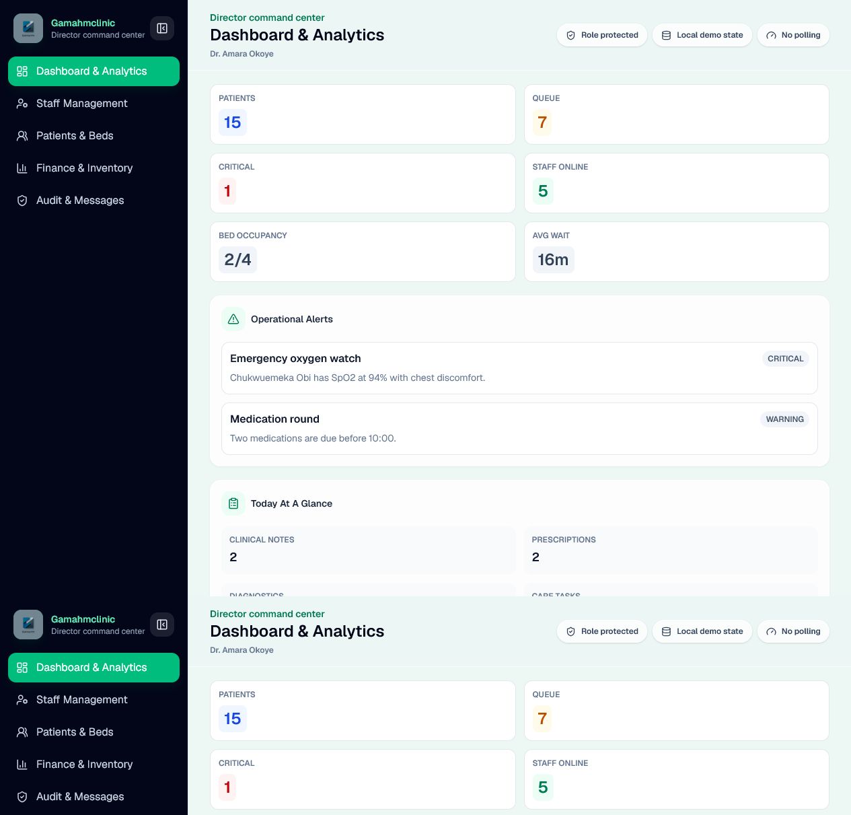Open Audit & Messages in the lower sidebar
851x815 pixels.
coord(94,797)
